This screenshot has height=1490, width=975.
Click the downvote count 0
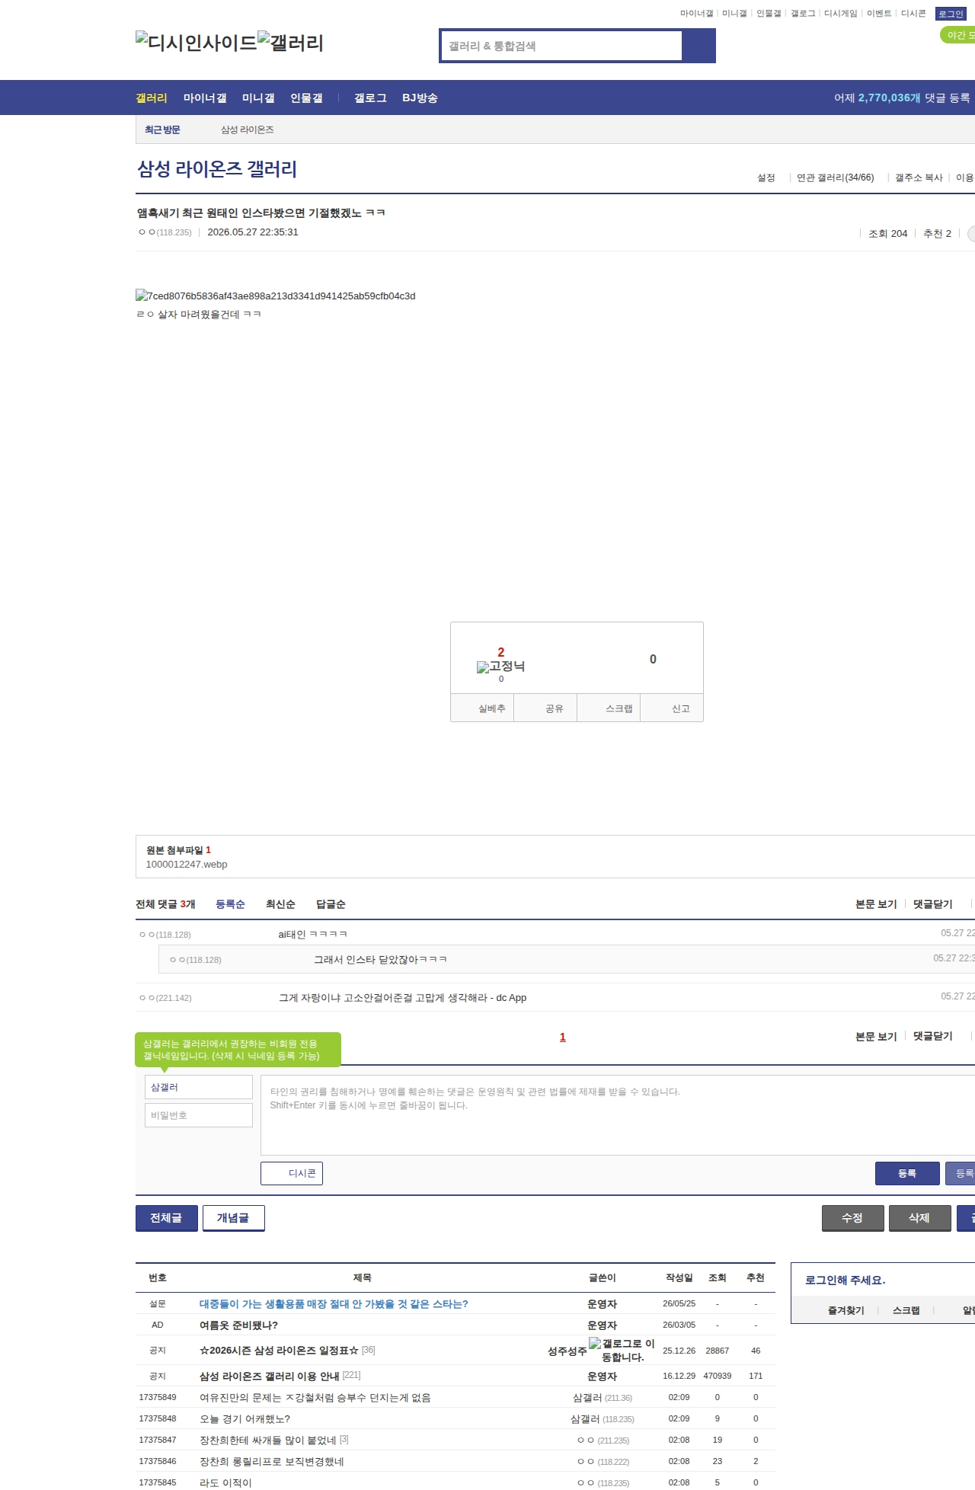(653, 659)
